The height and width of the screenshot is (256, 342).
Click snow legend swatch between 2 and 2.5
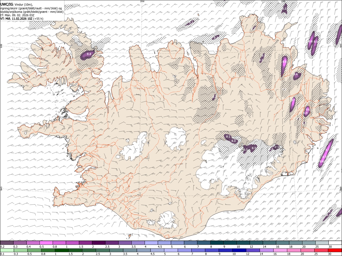99,243
